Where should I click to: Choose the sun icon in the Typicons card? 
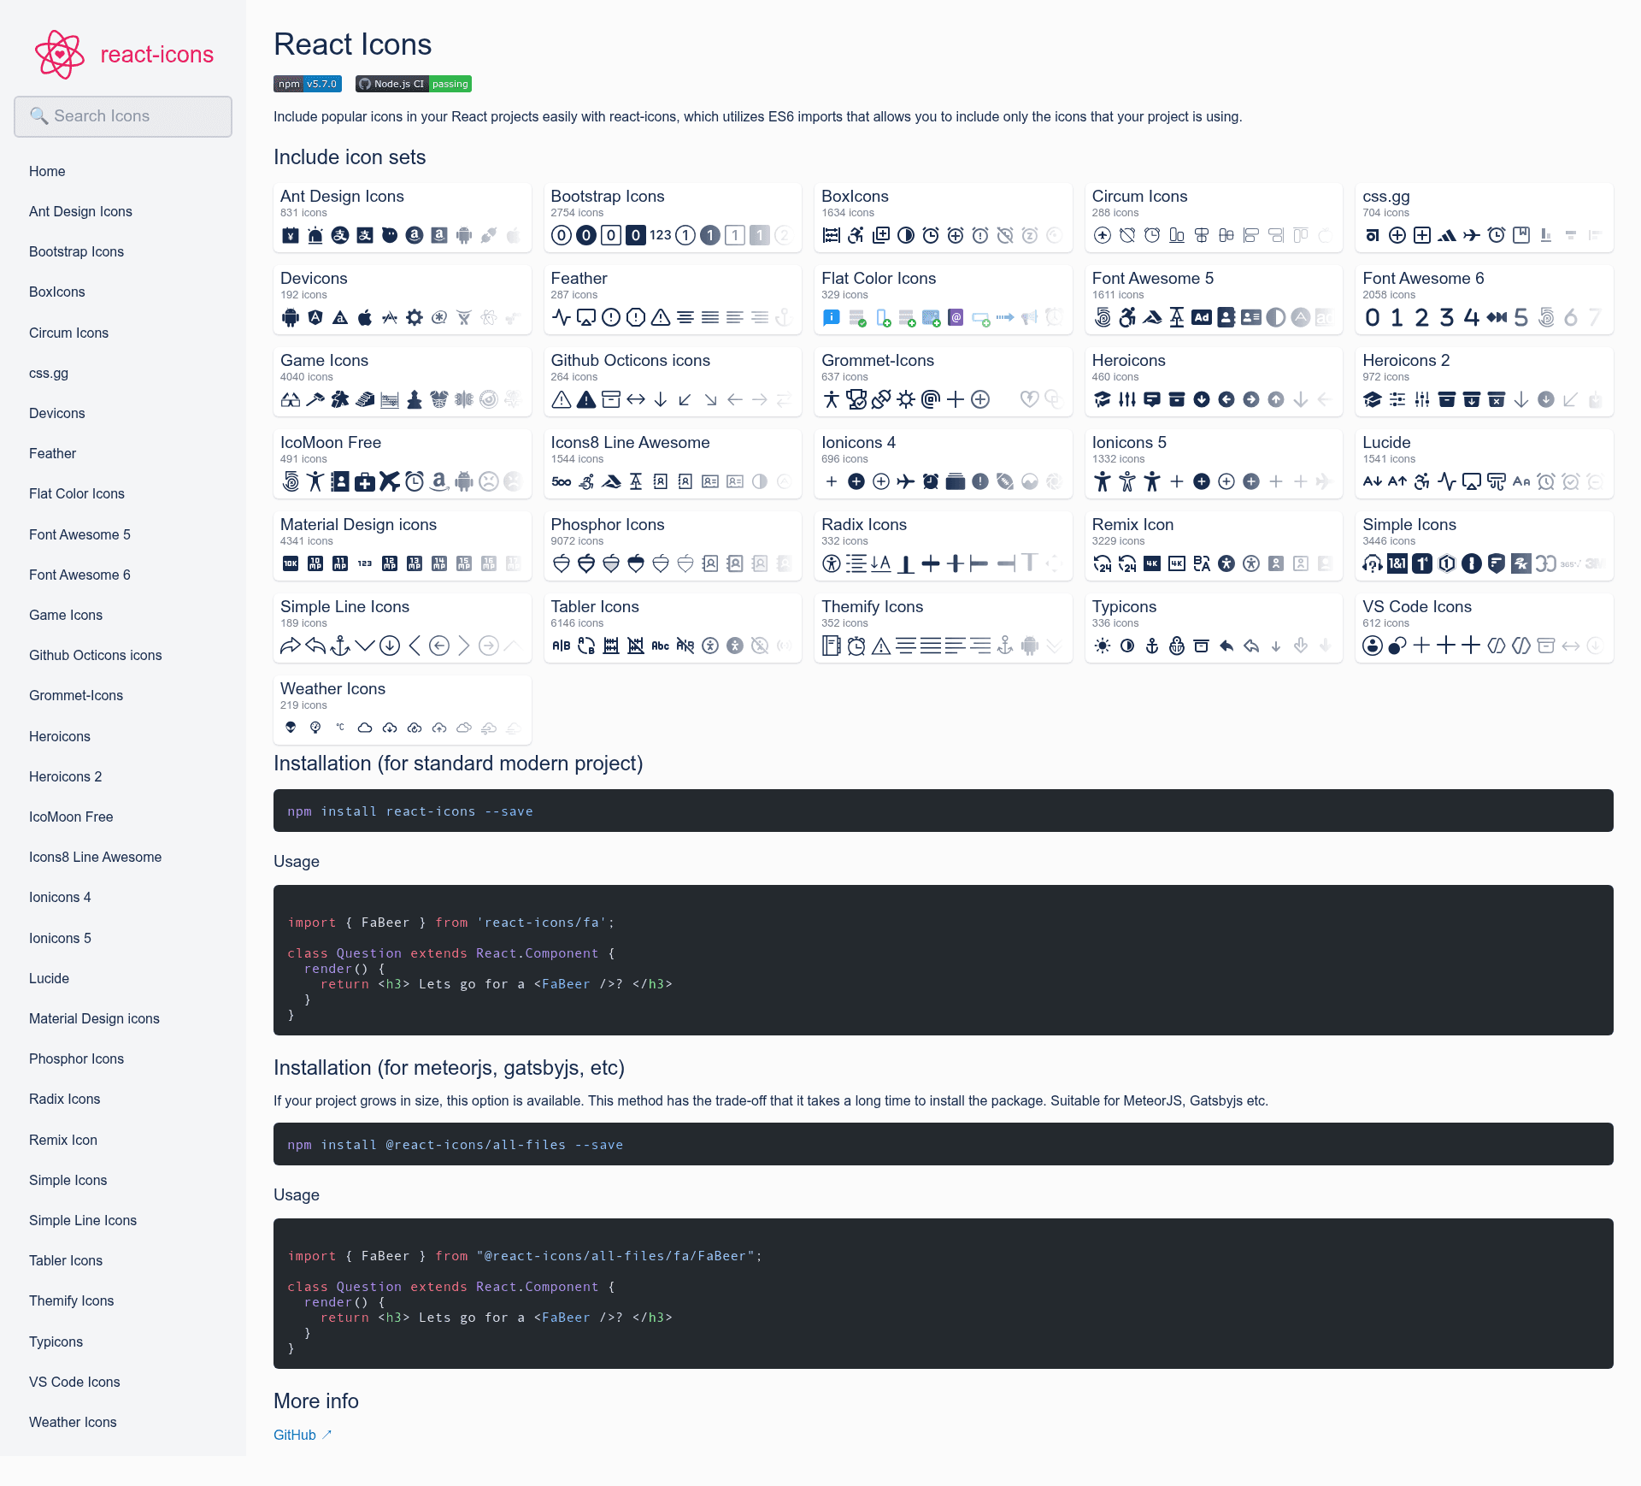(x=1103, y=646)
